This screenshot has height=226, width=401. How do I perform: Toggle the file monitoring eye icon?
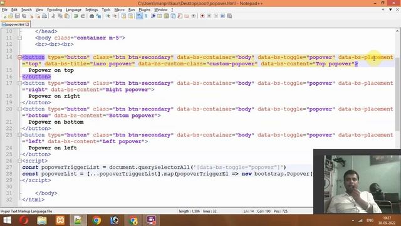click(x=194, y=16)
